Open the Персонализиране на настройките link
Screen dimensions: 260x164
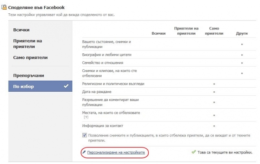pyautogui.click(x=116, y=152)
